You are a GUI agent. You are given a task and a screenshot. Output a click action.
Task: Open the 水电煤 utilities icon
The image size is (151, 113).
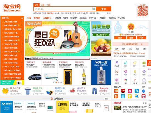[135, 81]
